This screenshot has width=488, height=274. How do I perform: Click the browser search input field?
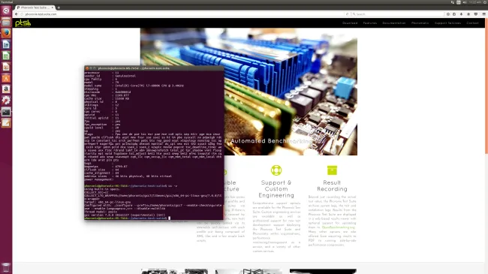point(397,14)
